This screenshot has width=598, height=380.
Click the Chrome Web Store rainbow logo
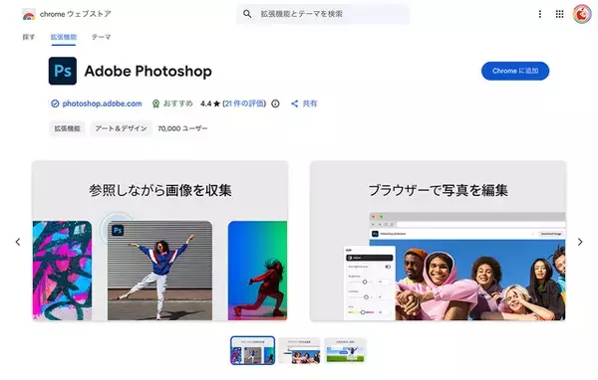29,15
